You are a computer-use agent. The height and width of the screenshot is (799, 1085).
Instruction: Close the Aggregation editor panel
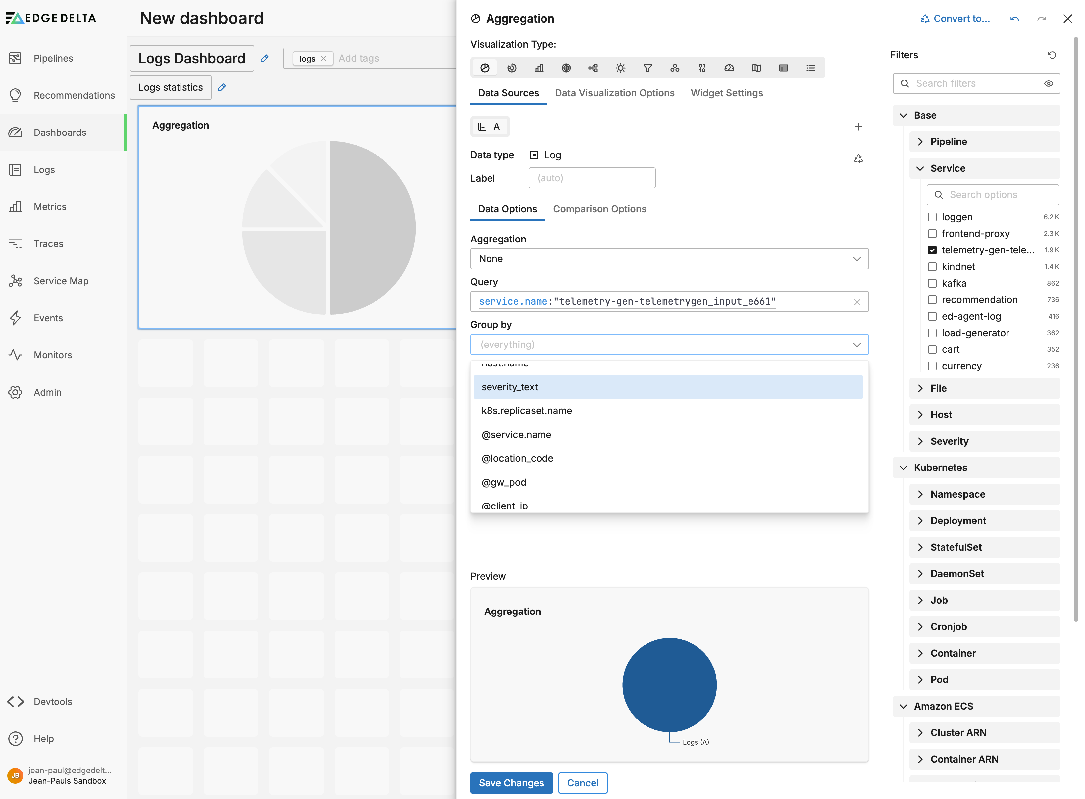point(1067,19)
